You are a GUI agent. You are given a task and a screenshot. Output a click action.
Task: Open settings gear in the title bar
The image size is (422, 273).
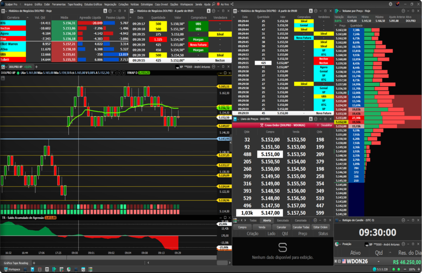coord(391,4)
